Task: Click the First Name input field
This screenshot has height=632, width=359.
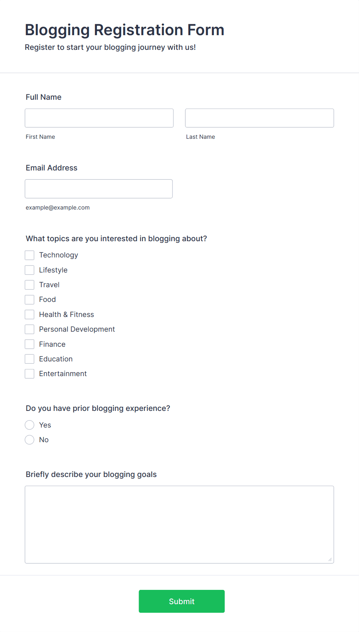Action: 99,118
